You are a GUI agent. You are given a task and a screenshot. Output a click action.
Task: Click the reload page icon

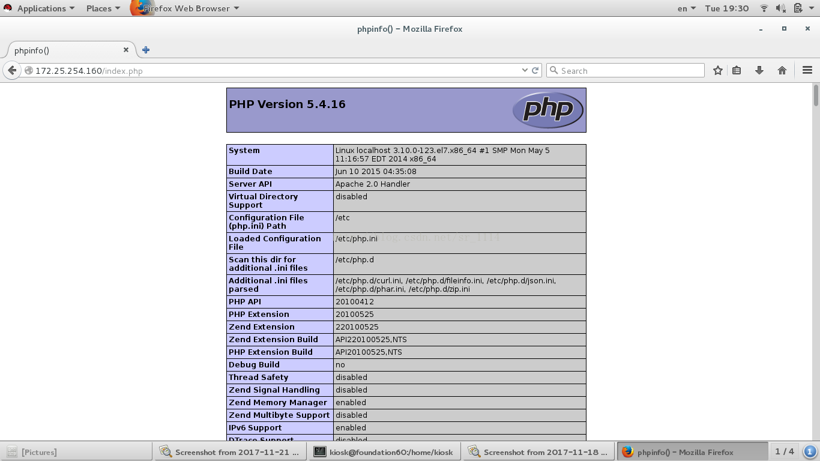[x=535, y=70]
